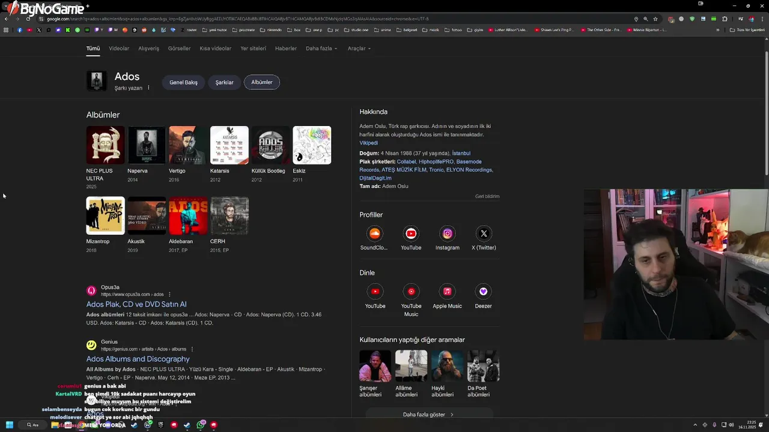
Task: Listen on Deezer icon
Action: 484,292
